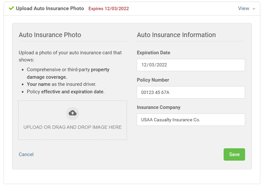263x186 pixels.
Task: Click the Upload Auto Insurance Photo title
Action: pyautogui.click(x=50, y=8)
